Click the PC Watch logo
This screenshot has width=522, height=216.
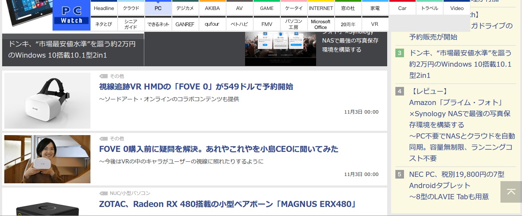71,15
